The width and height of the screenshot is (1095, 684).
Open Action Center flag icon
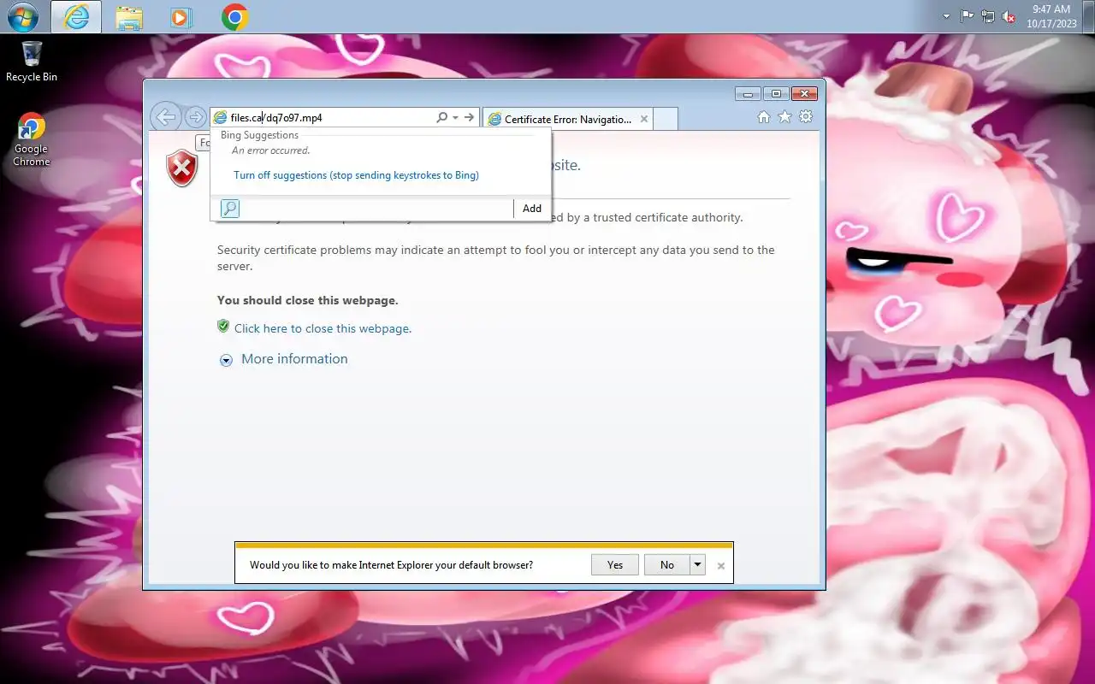coord(968,16)
